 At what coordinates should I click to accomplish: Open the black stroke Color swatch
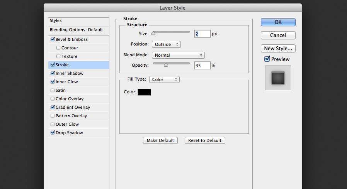coord(144,92)
